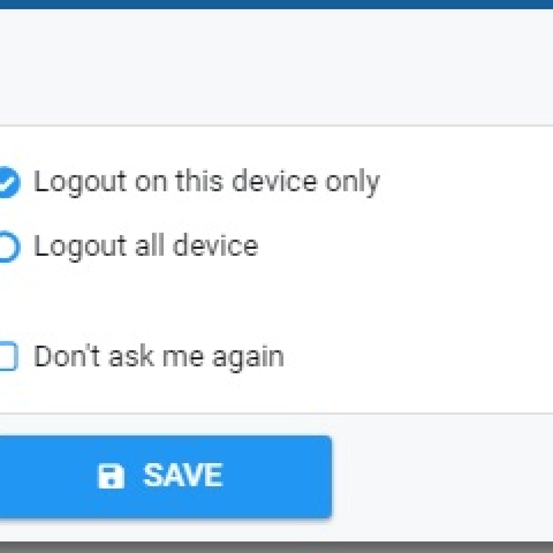Click the Don't ask me again label
This screenshot has height=553, width=553.
click(x=160, y=355)
